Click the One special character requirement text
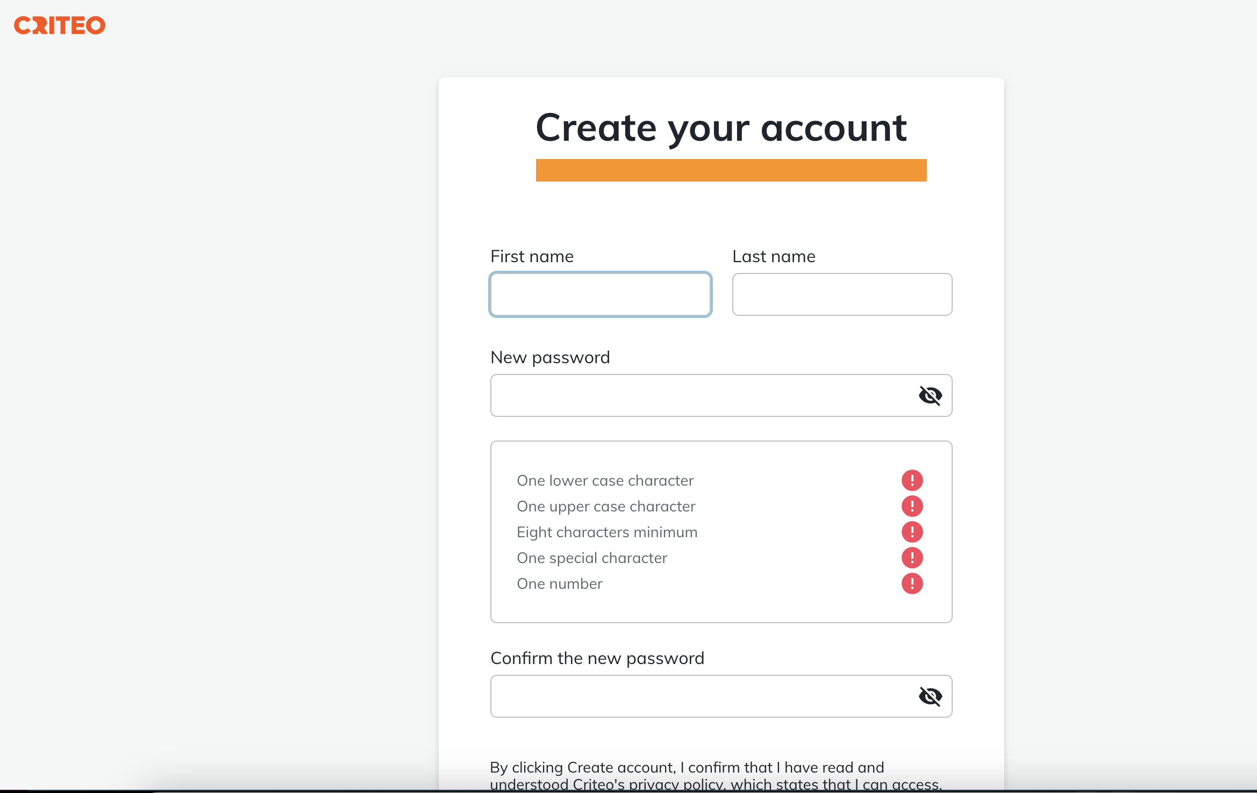The image size is (1257, 793). coord(592,558)
